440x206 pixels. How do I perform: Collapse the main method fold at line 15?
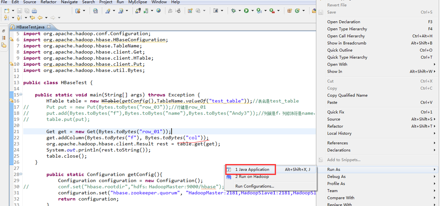click(21, 94)
